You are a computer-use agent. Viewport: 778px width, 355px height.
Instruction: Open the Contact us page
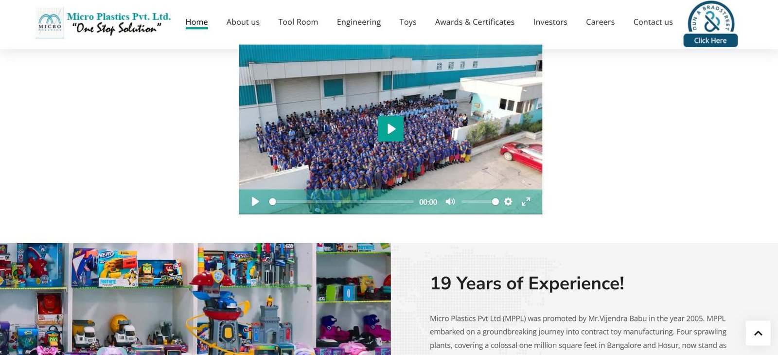coord(653,22)
